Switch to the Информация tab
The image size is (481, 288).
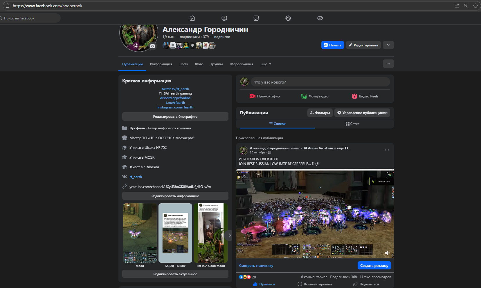pos(161,64)
